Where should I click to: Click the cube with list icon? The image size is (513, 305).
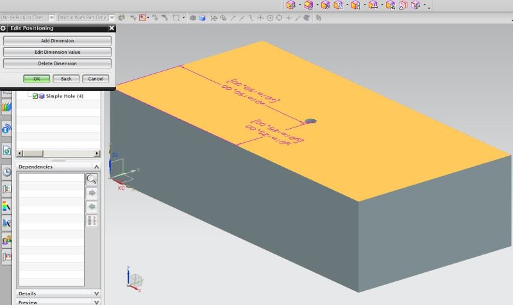(x=390, y=5)
